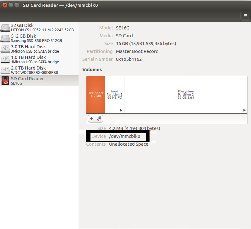This screenshot has width=251, height=229.
Task: Close the SD Card Reader window
Action: 5,5
